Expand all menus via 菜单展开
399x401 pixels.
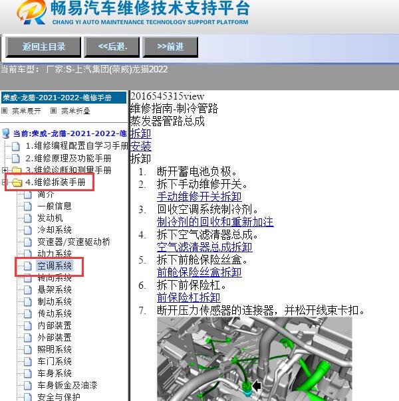pos(27,111)
